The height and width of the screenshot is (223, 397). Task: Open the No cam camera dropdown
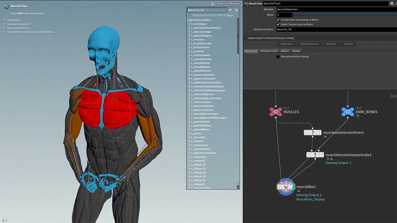234,4
